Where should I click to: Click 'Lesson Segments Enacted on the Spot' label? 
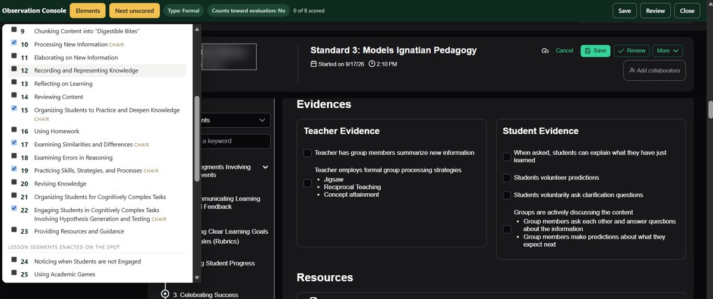64,247
